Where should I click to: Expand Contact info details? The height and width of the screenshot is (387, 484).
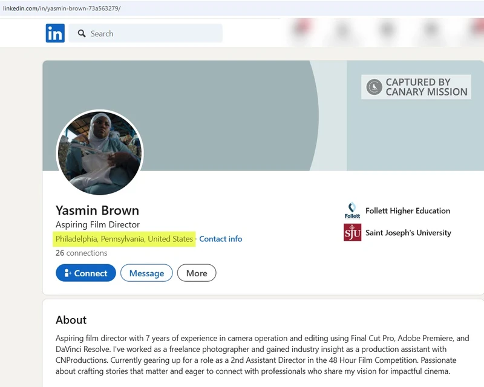[220, 239]
